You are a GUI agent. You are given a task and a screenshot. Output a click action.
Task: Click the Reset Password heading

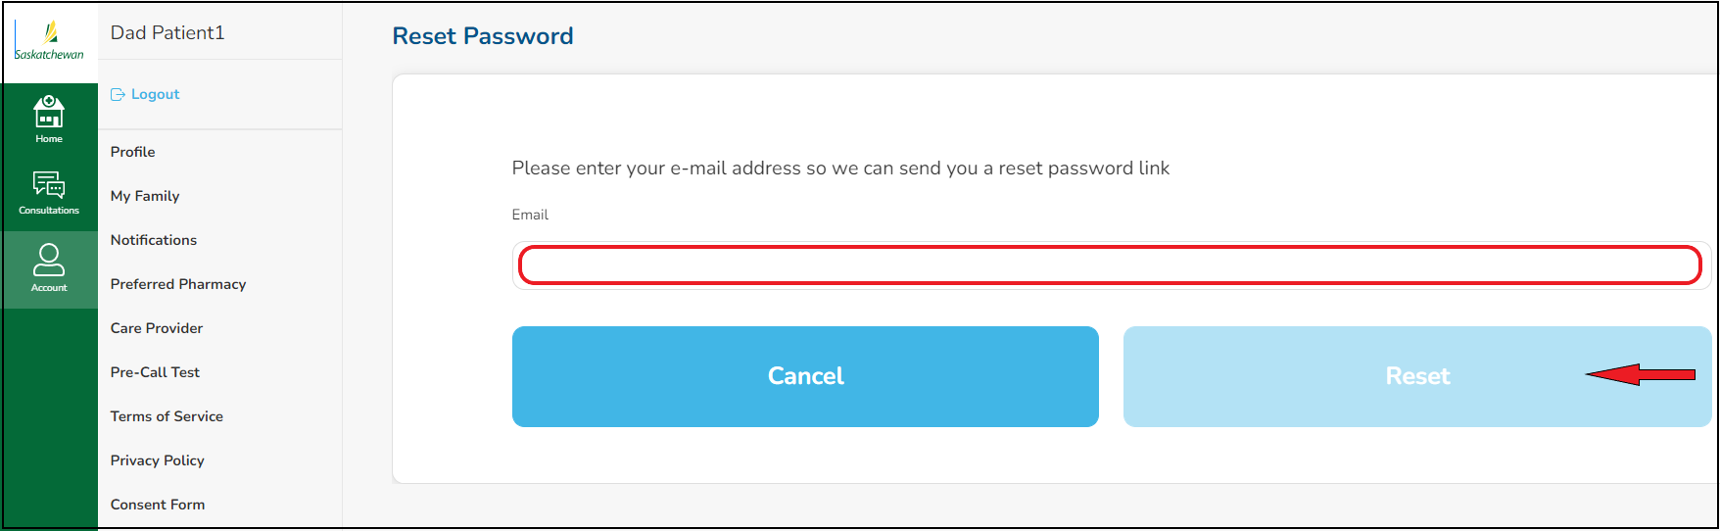(483, 36)
